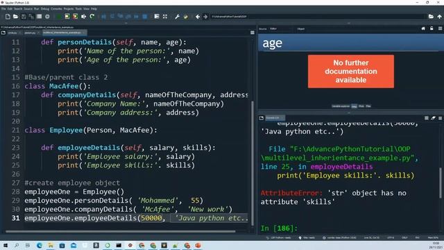Screen dimensions: 444x250
Task: Open the Edit menu
Action: tap(10, 9)
